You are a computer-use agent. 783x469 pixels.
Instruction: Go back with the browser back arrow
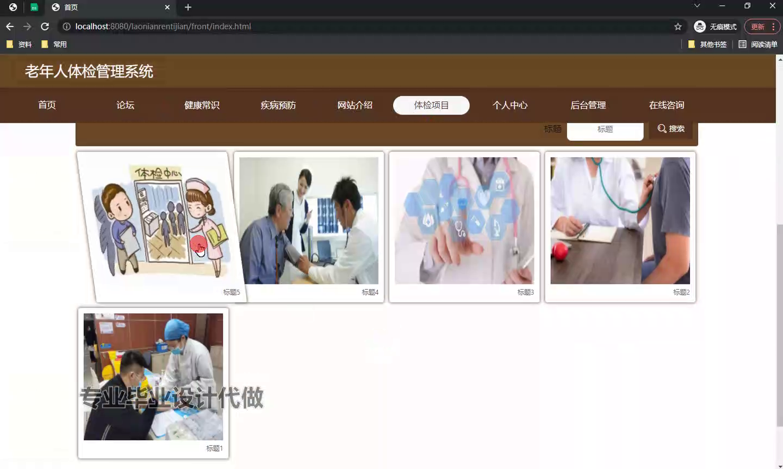10,27
